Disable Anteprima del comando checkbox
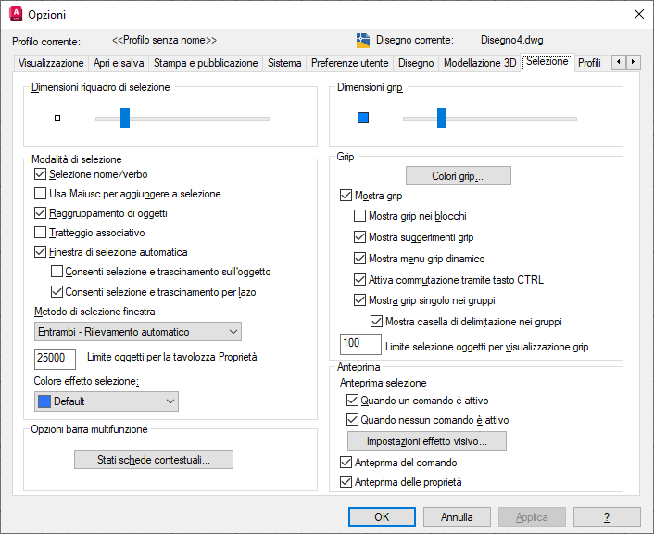This screenshot has height=534, width=654. pos(346,463)
